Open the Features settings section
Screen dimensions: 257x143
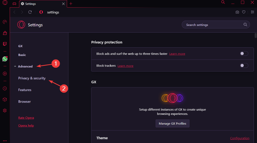(25, 90)
